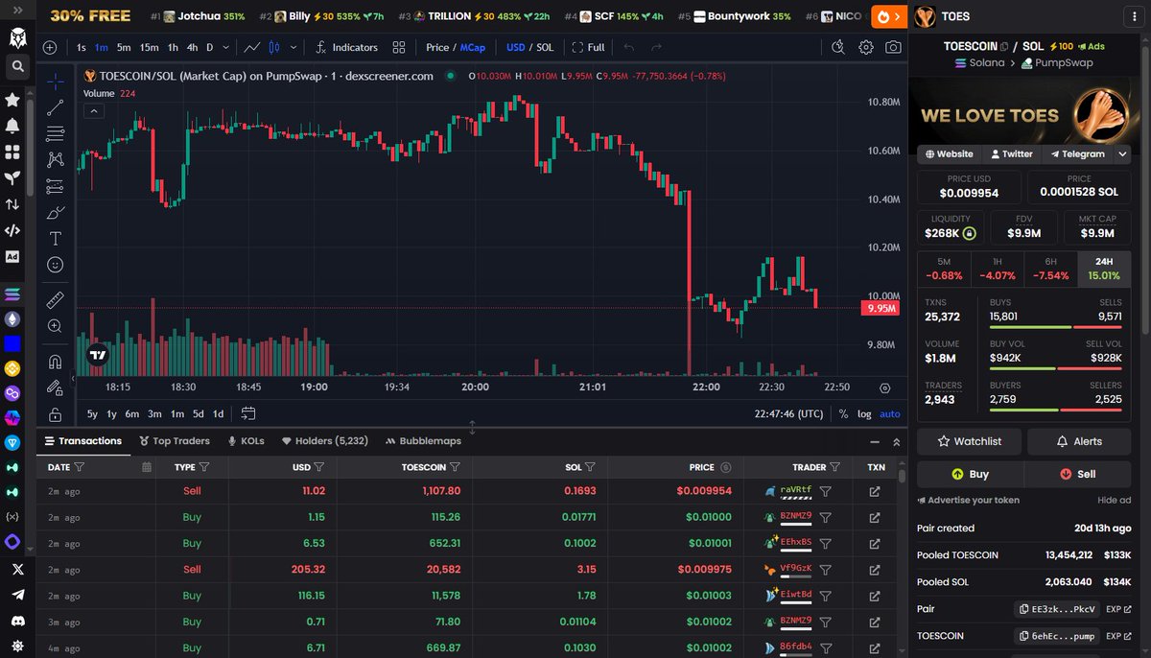
Task: Open the Website link
Action: (x=949, y=153)
